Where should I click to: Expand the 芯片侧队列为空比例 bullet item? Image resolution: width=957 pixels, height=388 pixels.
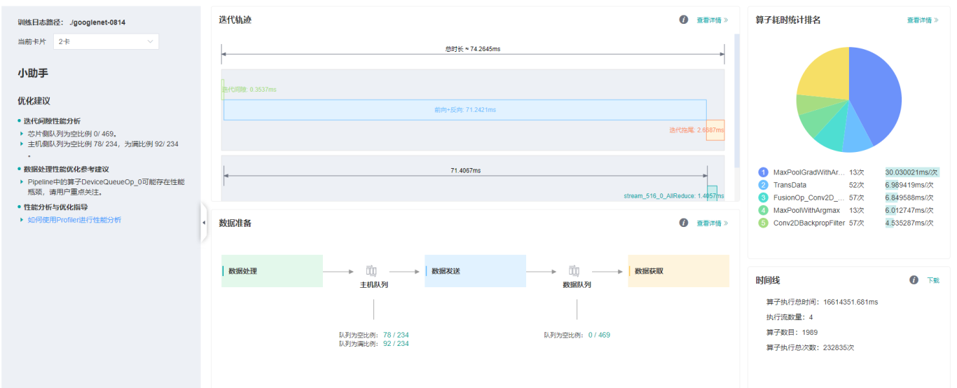pyautogui.click(x=22, y=133)
